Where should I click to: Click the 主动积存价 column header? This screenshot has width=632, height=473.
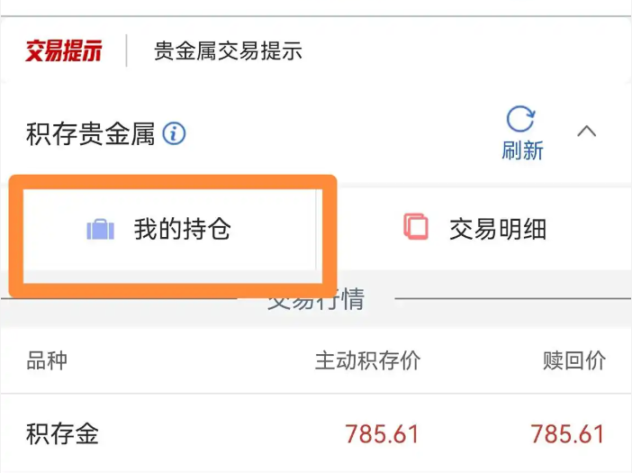pos(367,360)
